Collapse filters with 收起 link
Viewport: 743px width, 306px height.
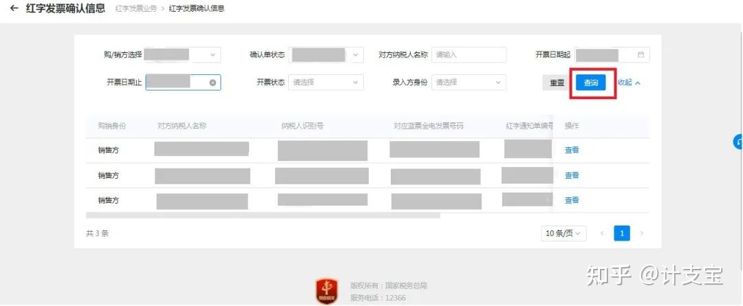(629, 83)
